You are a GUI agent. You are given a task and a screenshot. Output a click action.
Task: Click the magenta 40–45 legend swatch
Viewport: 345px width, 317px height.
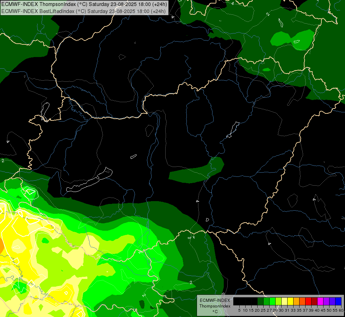pos(321,301)
